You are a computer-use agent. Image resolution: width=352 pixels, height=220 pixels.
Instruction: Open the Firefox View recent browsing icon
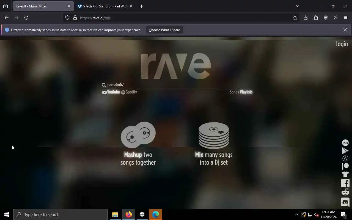(x=5, y=6)
